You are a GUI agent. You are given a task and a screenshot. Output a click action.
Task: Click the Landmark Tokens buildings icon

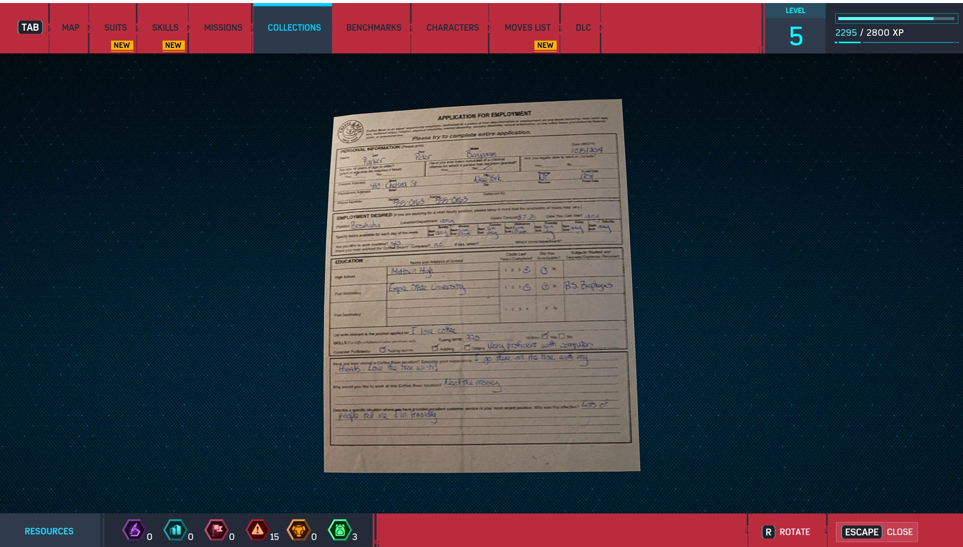pos(176,530)
